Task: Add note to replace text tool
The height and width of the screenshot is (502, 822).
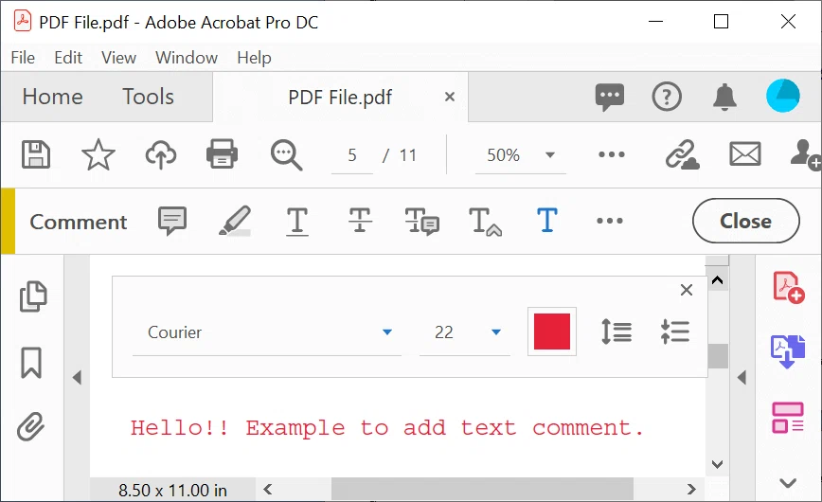Action: point(422,222)
